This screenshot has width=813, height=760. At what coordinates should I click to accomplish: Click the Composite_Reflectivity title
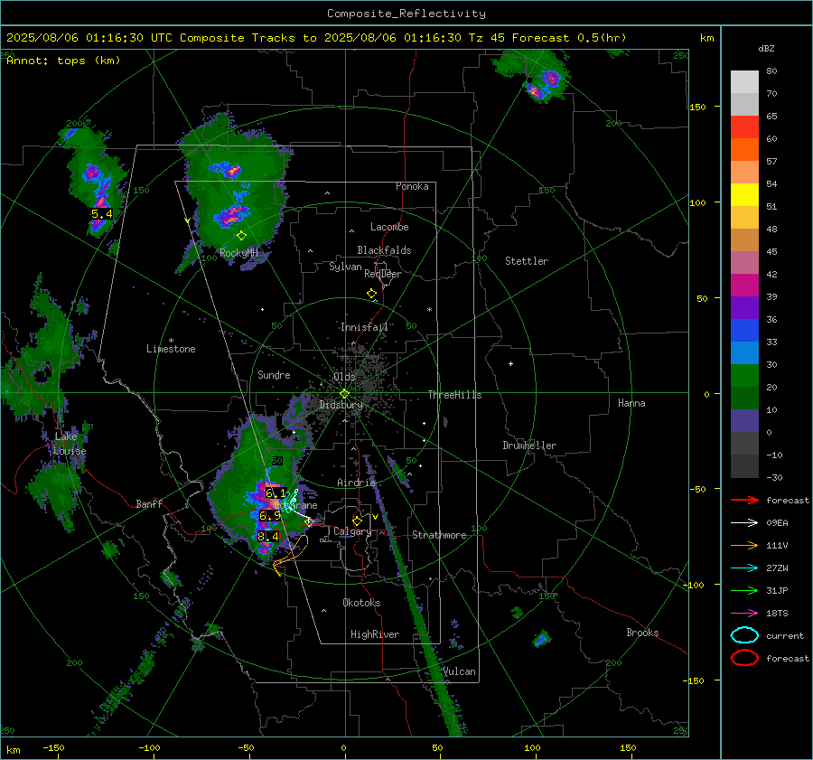click(x=406, y=14)
